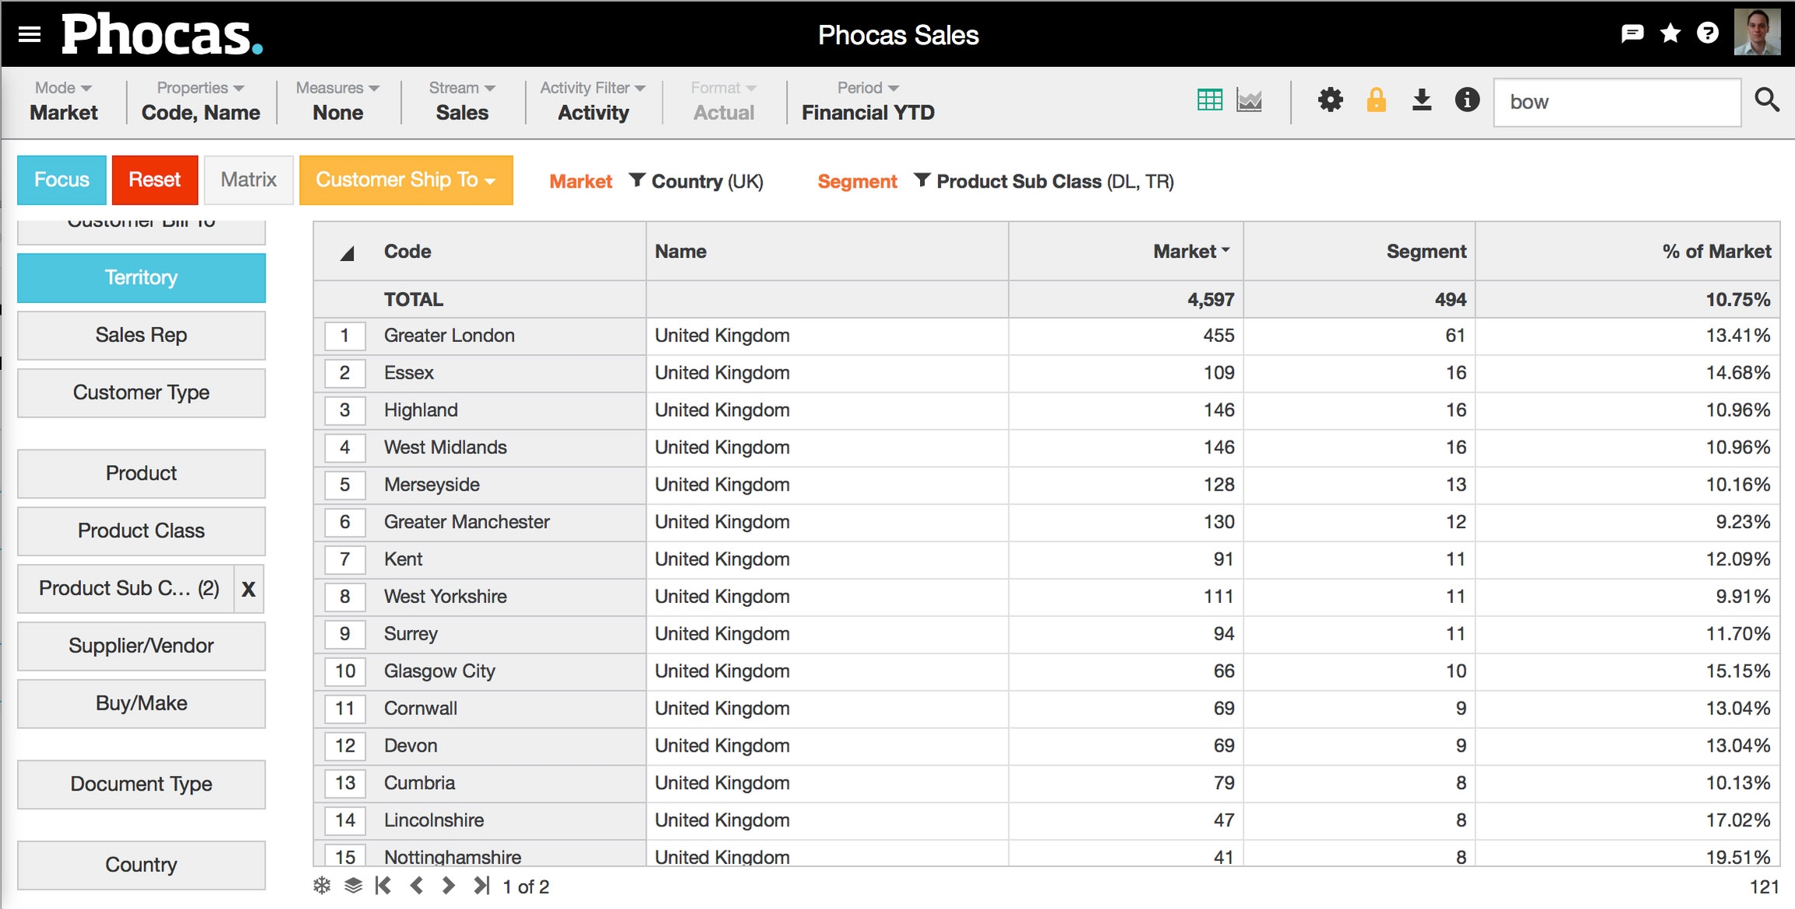This screenshot has height=909, width=1795.
Task: Select row 5 Merseyside box
Action: click(x=344, y=484)
